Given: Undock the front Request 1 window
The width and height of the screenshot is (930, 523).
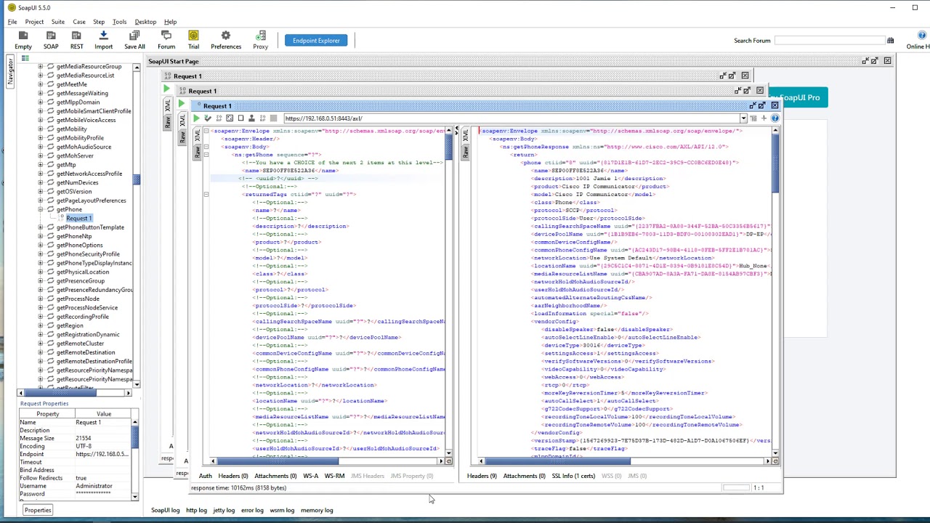Looking at the screenshot, I should 753,105.
